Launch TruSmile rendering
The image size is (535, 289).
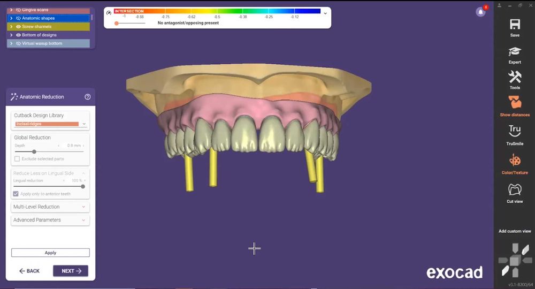(x=515, y=131)
